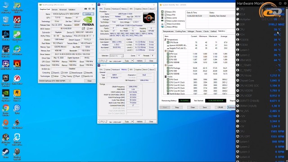288x162 pixels.
Task: Take GPU-Z screenshot with camera icon
Action: point(85,9)
